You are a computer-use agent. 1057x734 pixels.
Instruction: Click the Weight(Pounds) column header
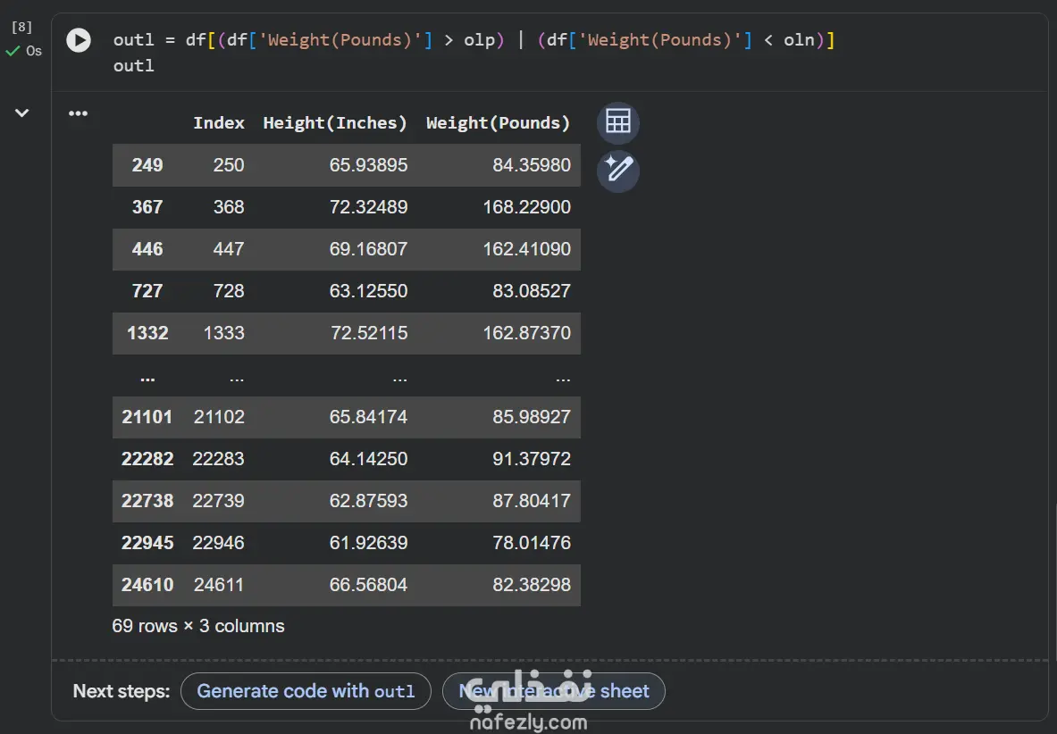(499, 123)
